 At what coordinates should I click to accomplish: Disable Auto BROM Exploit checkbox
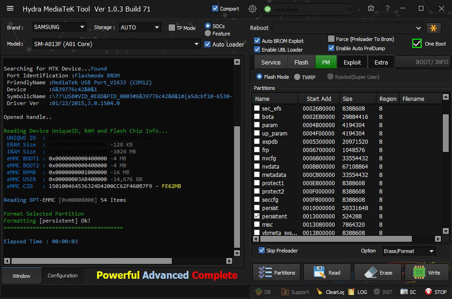point(257,41)
